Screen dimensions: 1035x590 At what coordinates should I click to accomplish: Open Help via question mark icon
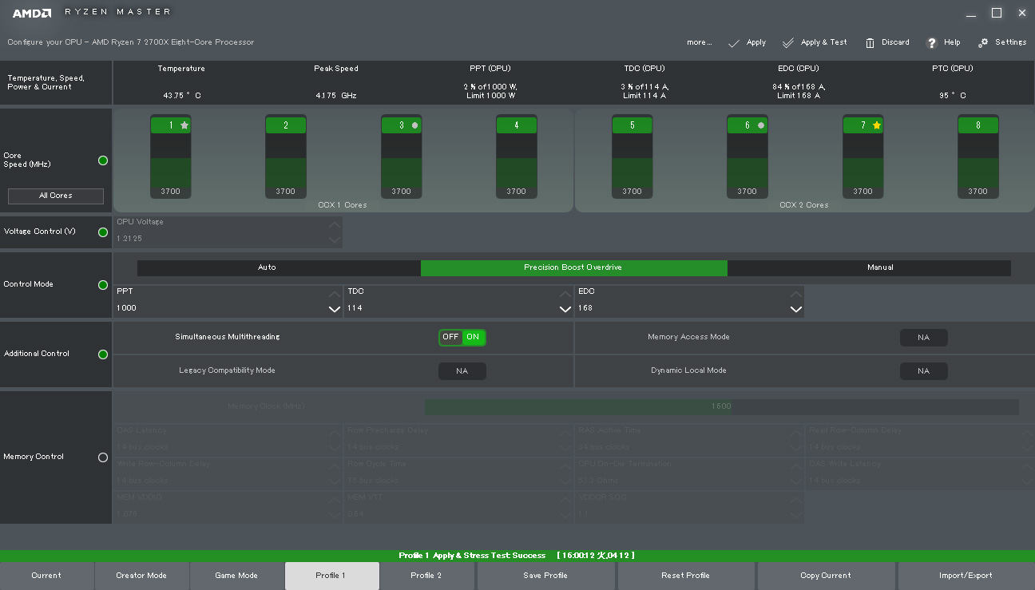click(931, 43)
